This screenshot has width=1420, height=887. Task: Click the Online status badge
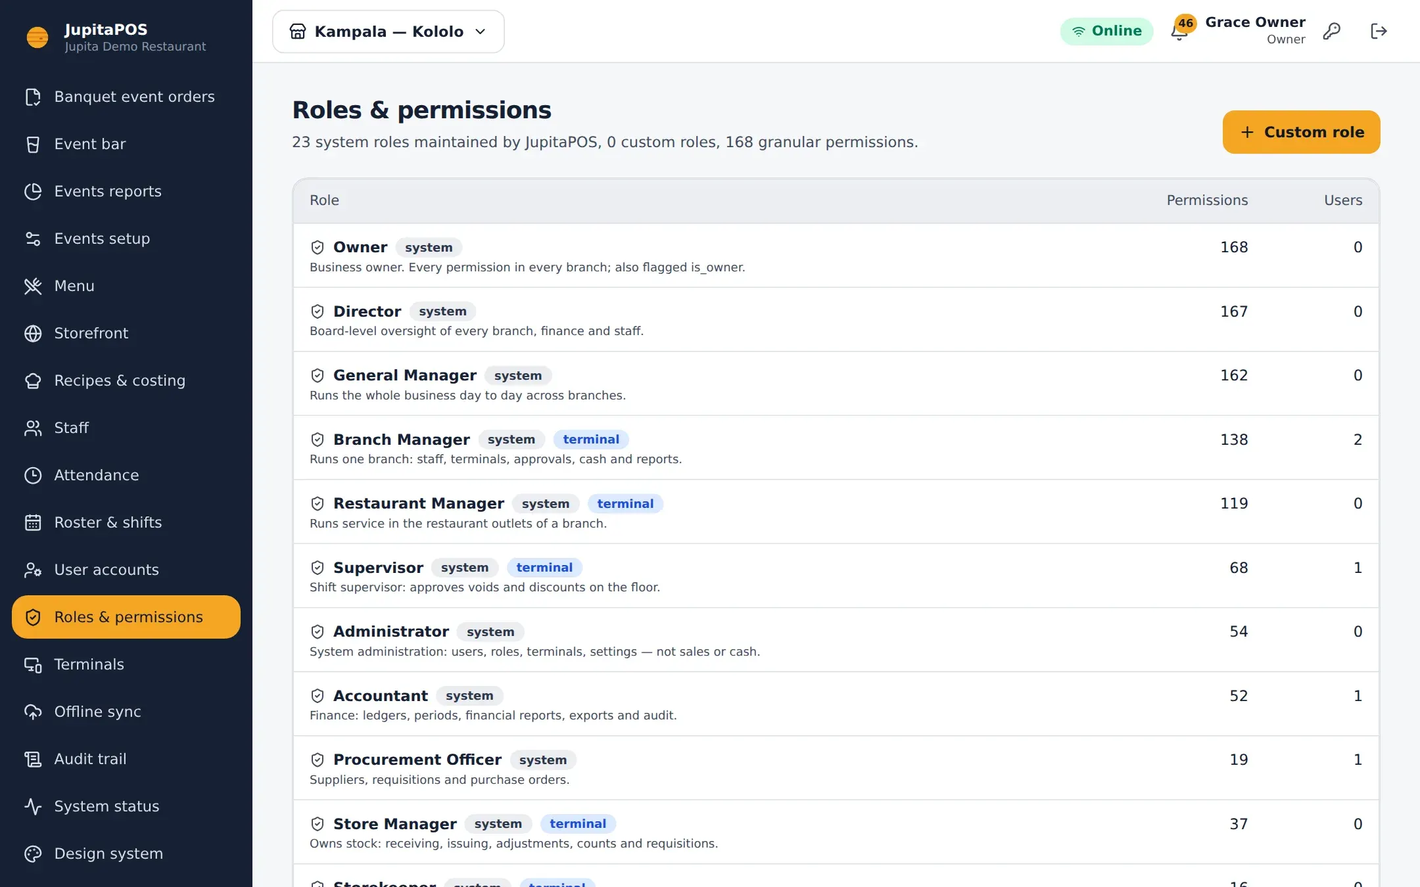[x=1106, y=31]
